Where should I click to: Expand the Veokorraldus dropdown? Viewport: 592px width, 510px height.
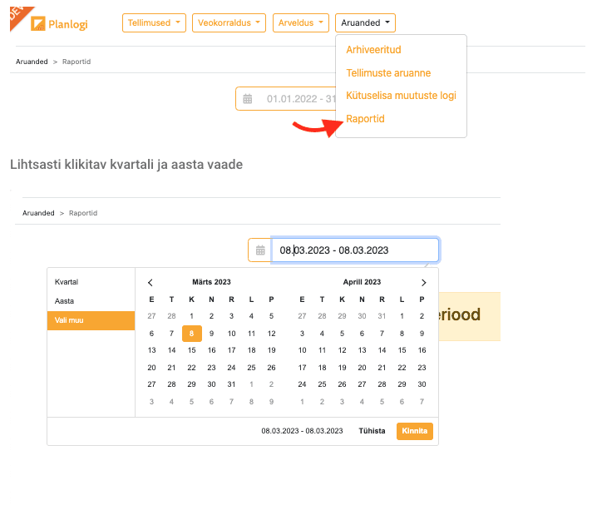229,23
